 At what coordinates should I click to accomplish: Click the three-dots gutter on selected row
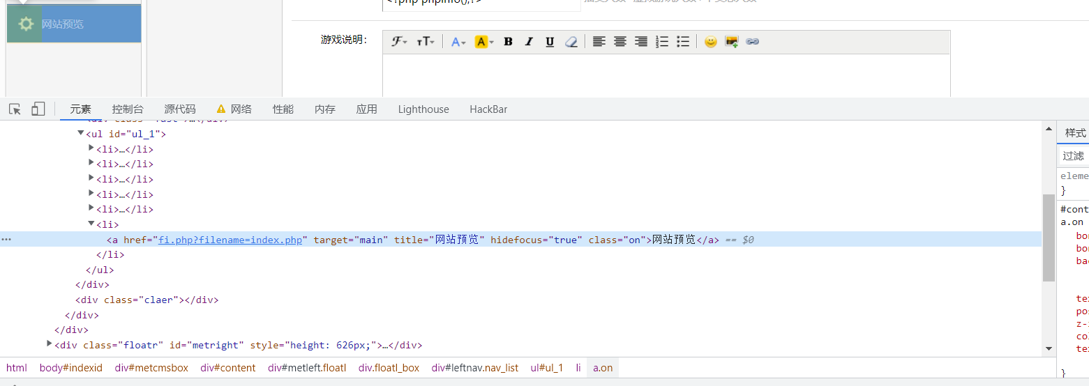pos(6,240)
